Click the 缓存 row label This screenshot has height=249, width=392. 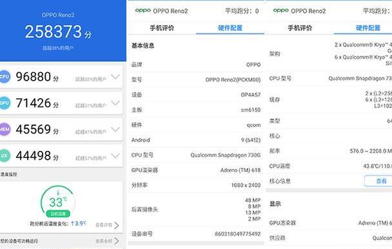tap(275, 99)
